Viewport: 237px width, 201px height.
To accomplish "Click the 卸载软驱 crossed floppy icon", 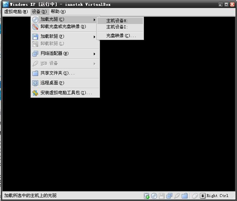I will pos(35,44).
